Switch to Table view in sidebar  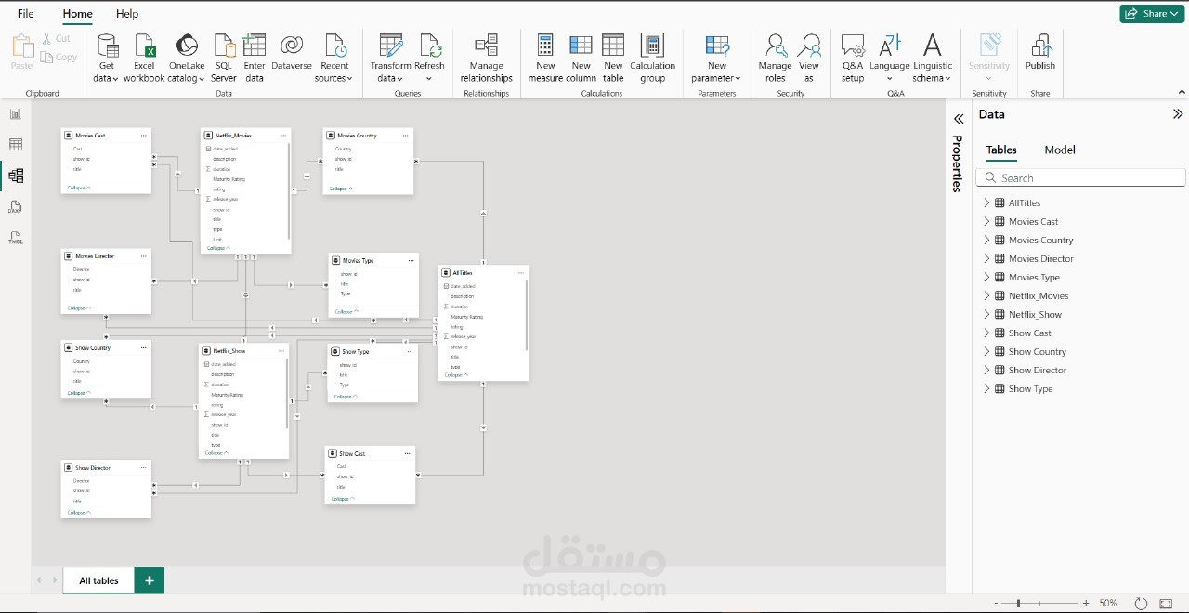pyautogui.click(x=16, y=144)
